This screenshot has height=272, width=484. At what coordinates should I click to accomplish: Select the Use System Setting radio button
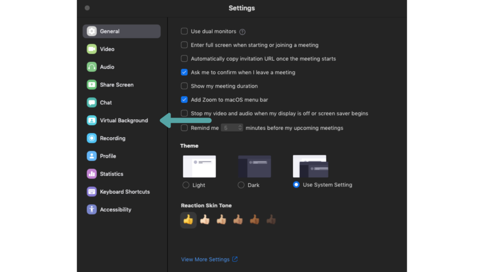click(296, 185)
